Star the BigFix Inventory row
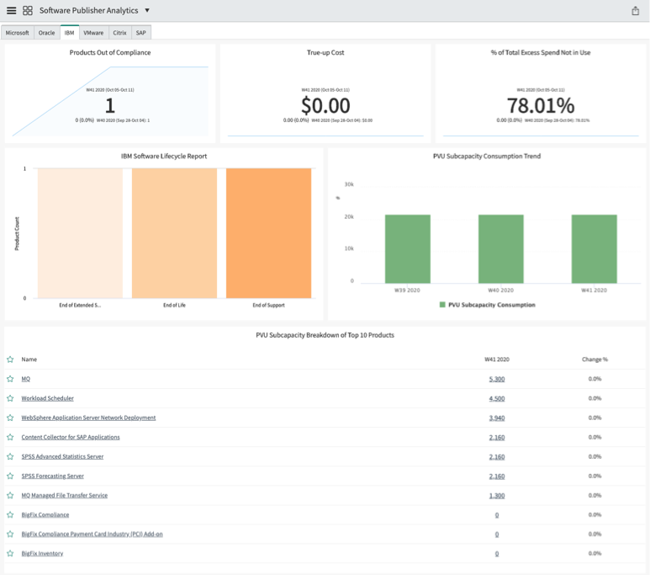 10,553
